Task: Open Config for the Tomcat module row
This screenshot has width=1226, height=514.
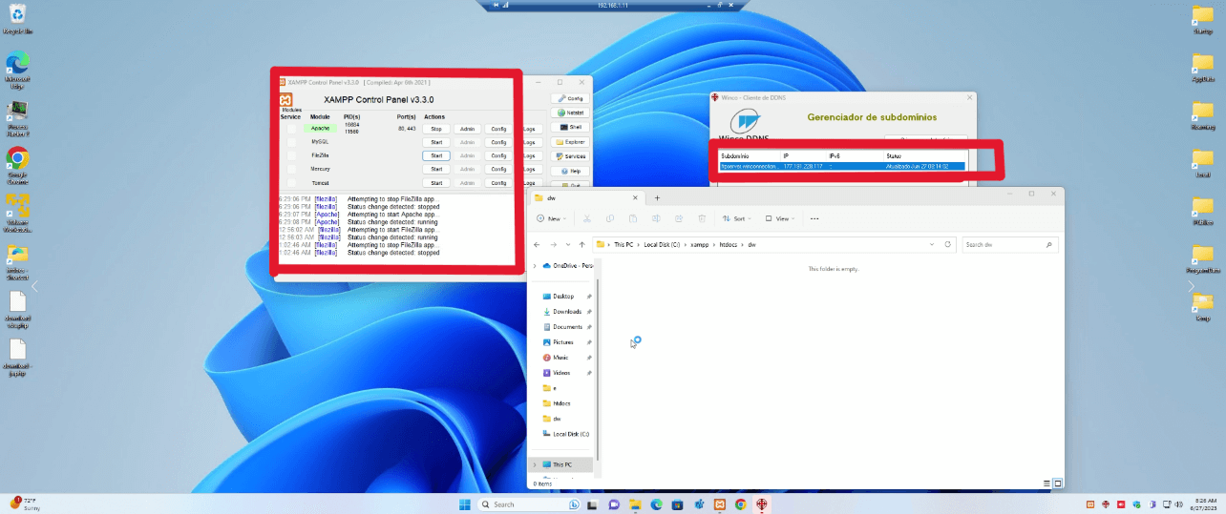Action: [498, 182]
